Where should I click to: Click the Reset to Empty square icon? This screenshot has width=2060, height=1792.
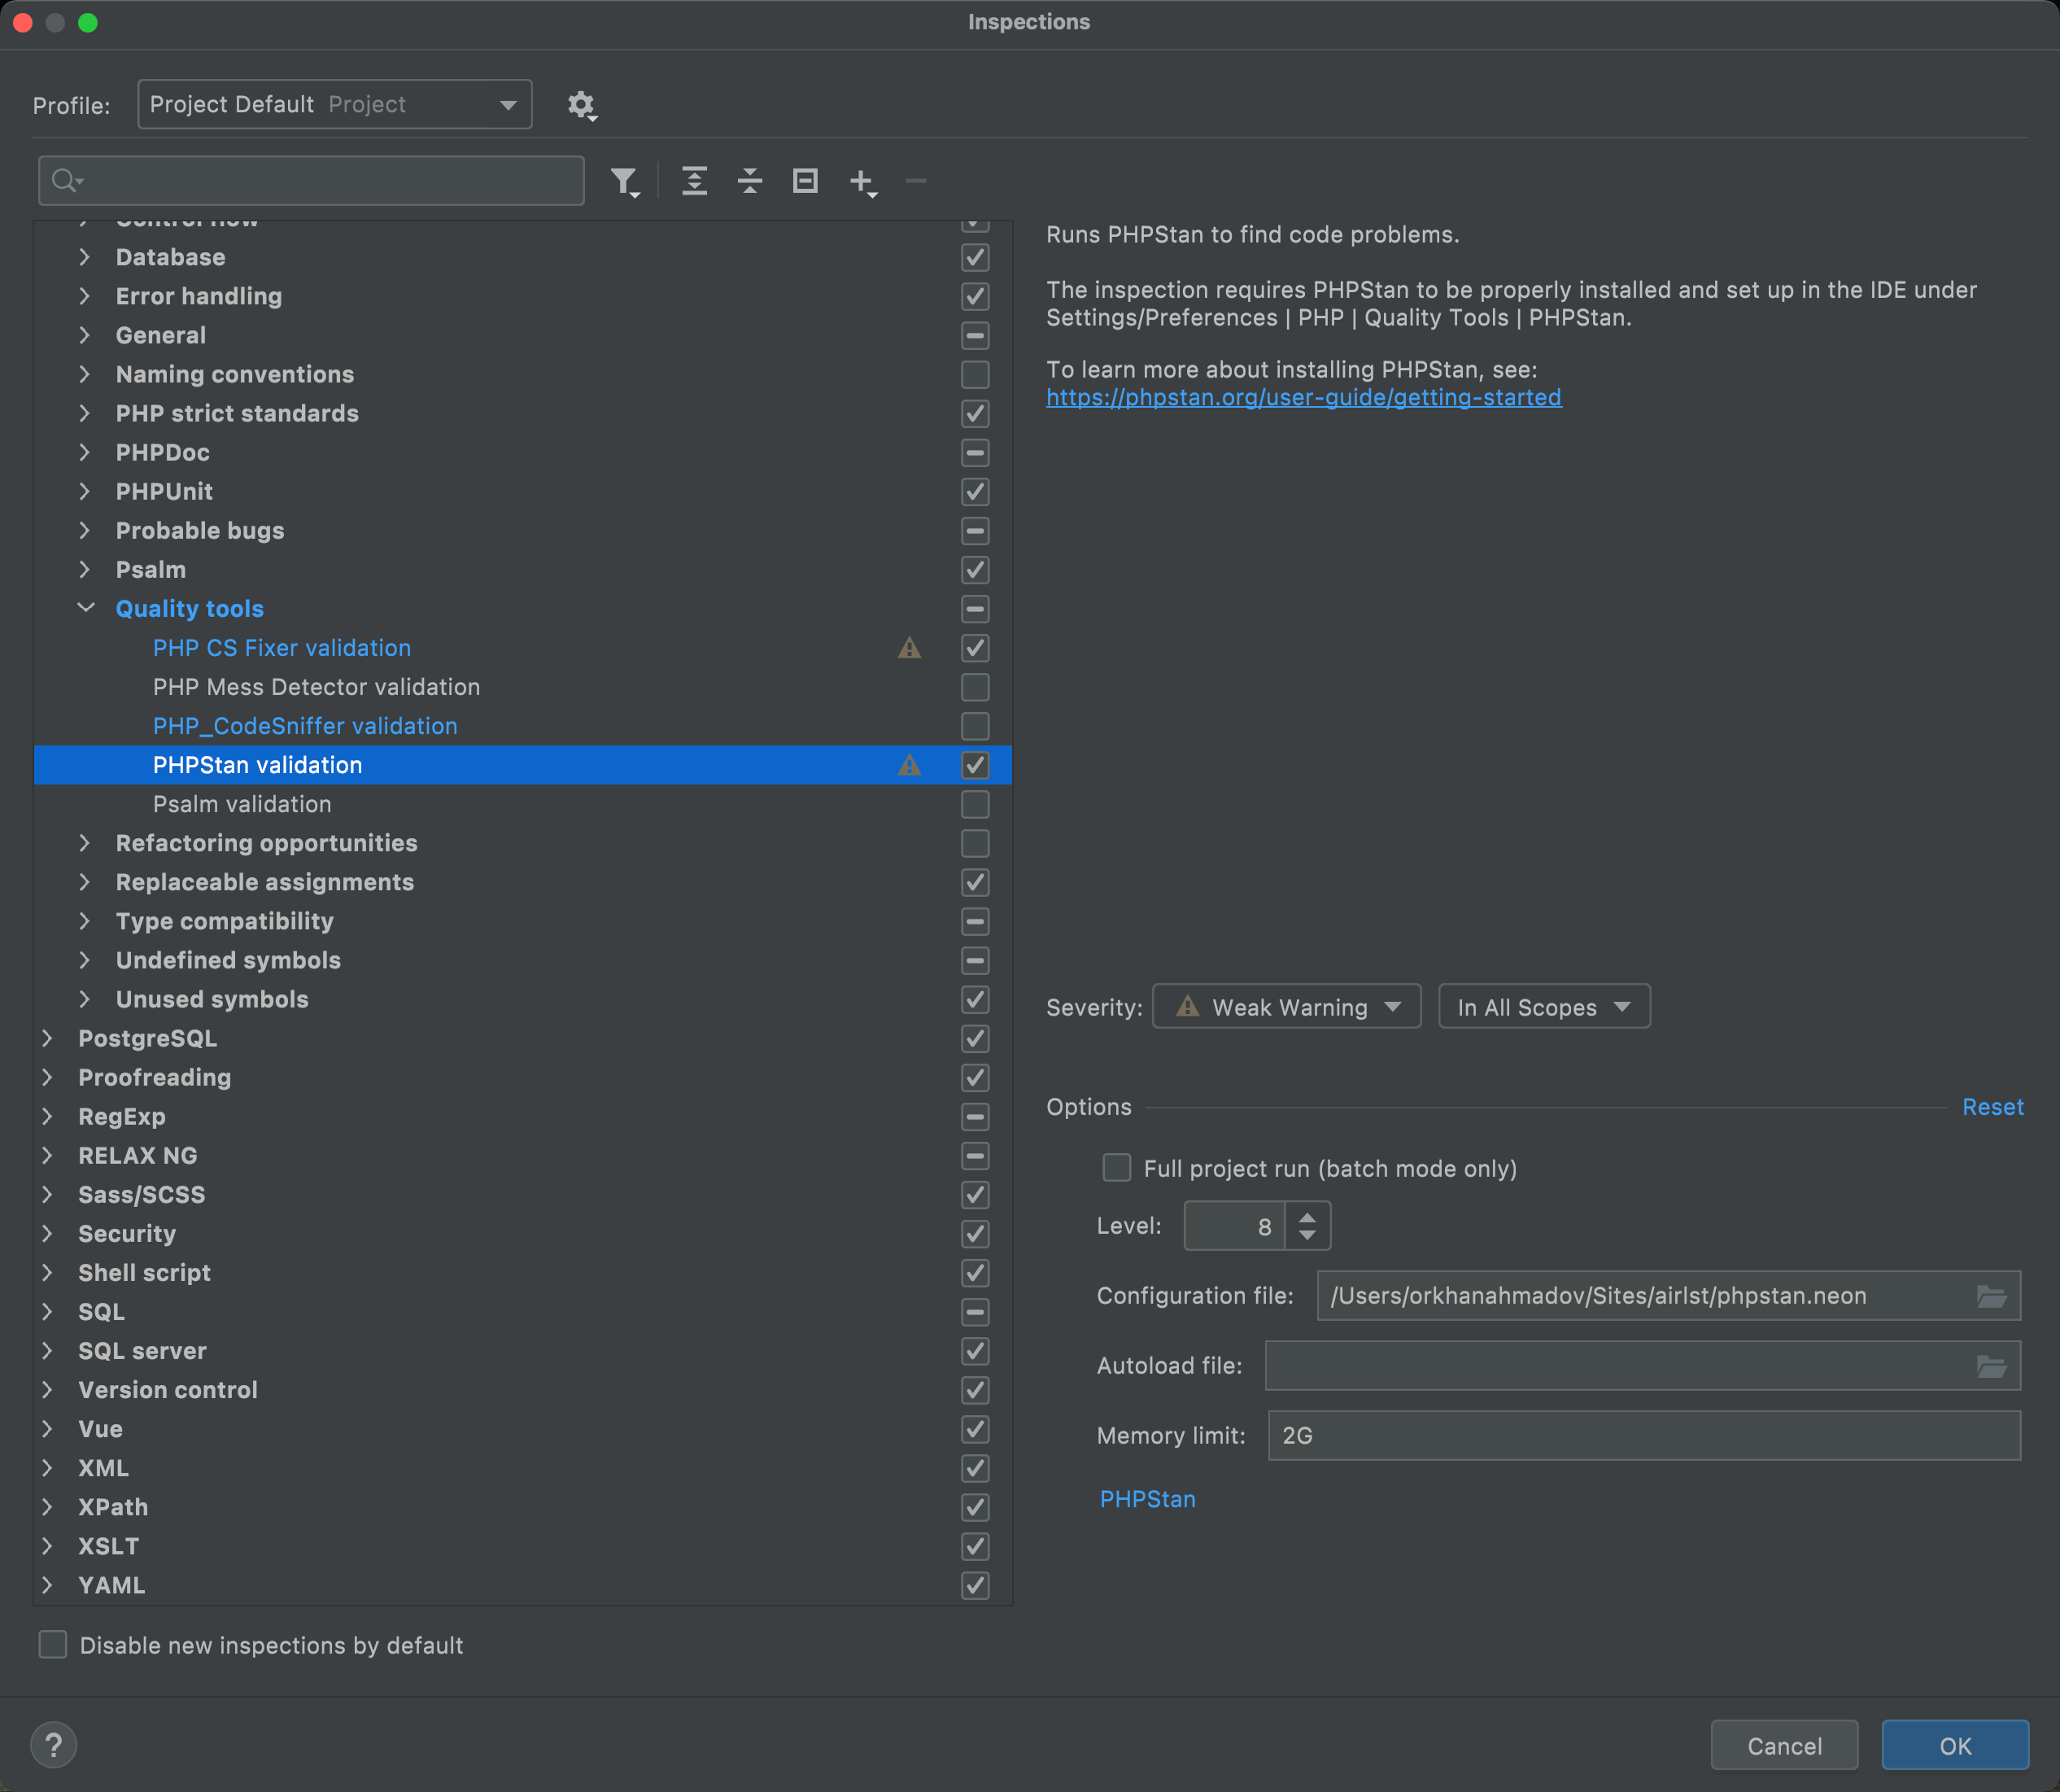click(x=805, y=181)
